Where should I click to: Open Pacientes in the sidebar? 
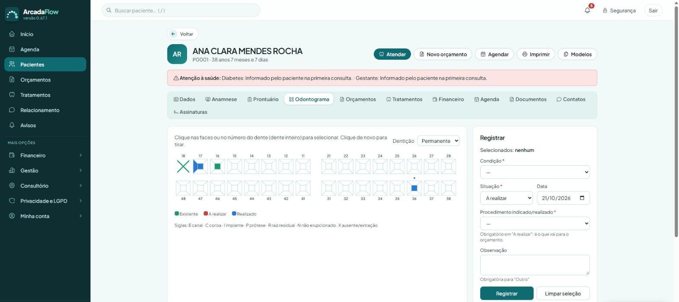coord(45,64)
